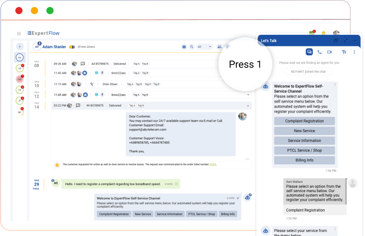The height and width of the screenshot is (236, 365).
Task: Click agent avatar beside Dear Customer message
Action: [x=242, y=116]
